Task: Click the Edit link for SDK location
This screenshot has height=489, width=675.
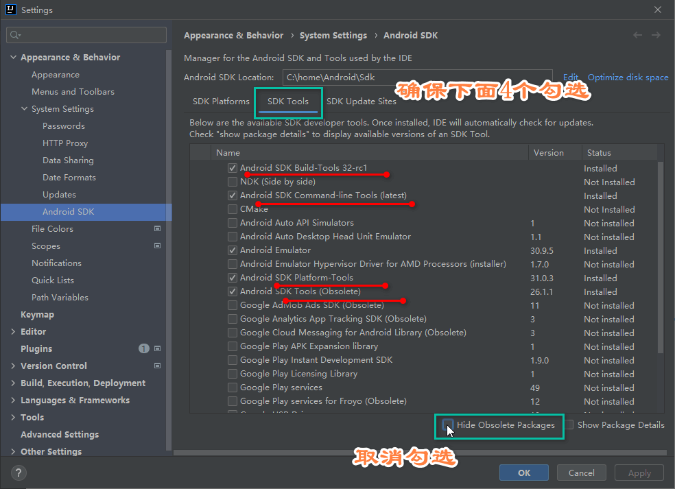Action: click(x=571, y=77)
